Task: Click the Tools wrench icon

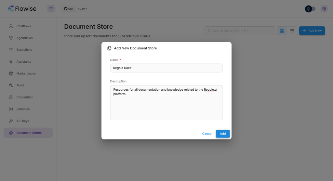Action: (11, 85)
